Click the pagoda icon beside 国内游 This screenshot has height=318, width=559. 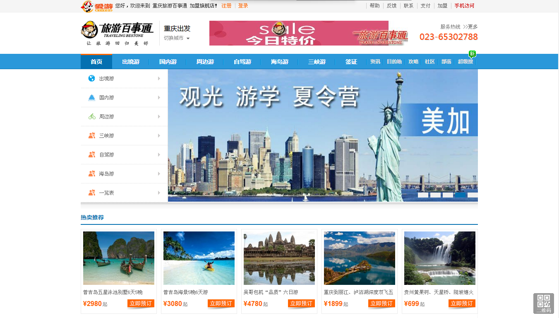pos(92,97)
